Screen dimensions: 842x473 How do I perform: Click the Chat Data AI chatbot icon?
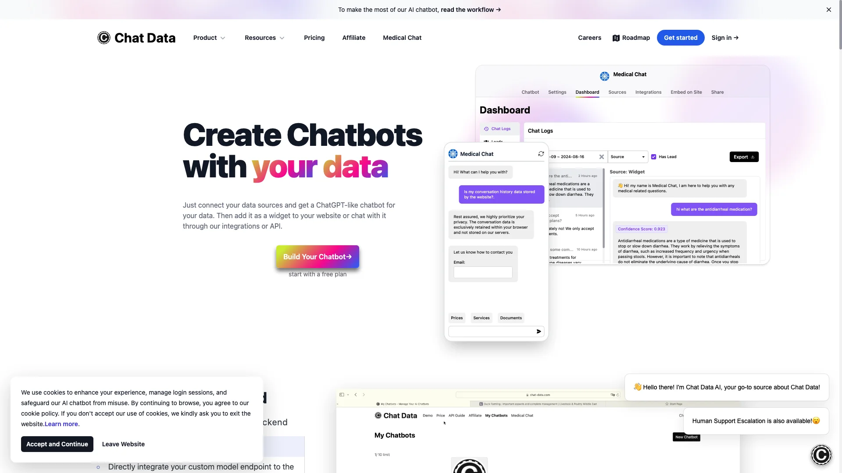[x=821, y=455]
